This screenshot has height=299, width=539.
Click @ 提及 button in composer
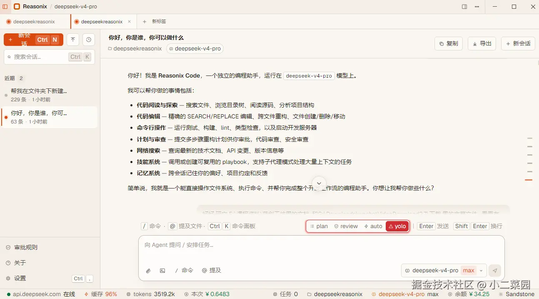click(212, 271)
